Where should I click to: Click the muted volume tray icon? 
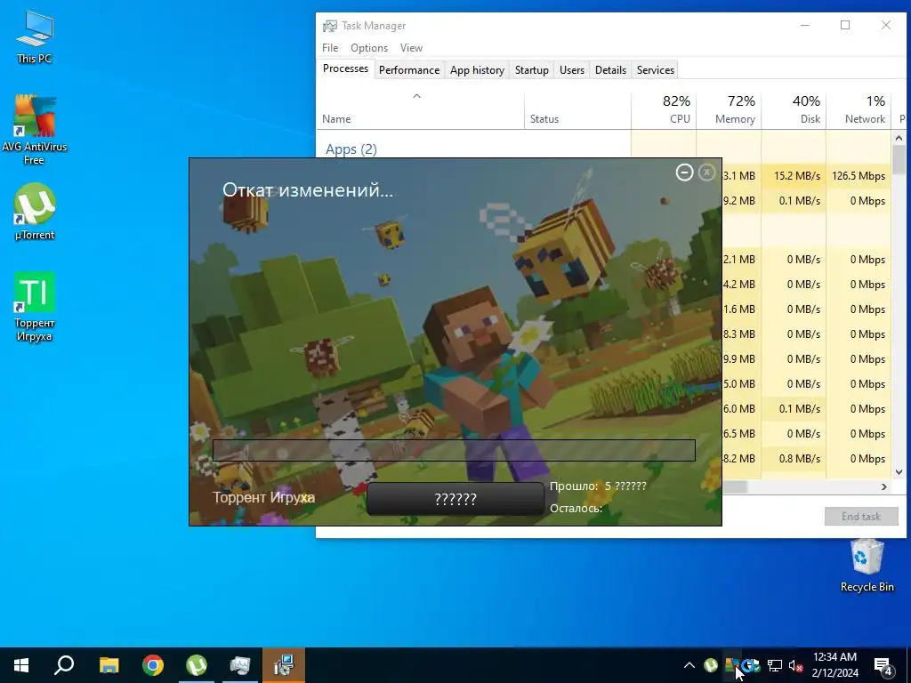pyautogui.click(x=796, y=665)
